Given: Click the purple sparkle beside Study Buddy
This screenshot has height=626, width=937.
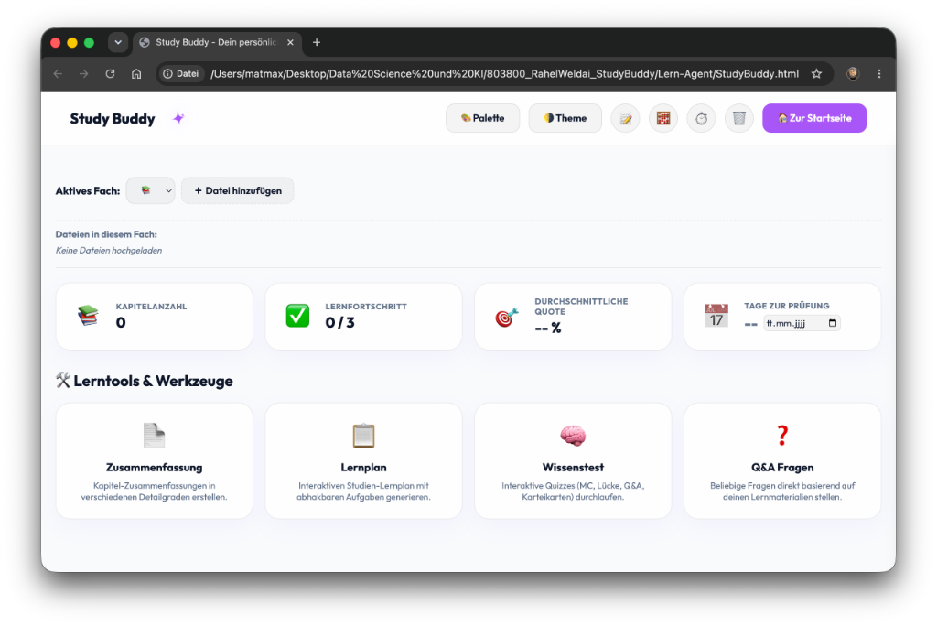Looking at the screenshot, I should point(178,118).
